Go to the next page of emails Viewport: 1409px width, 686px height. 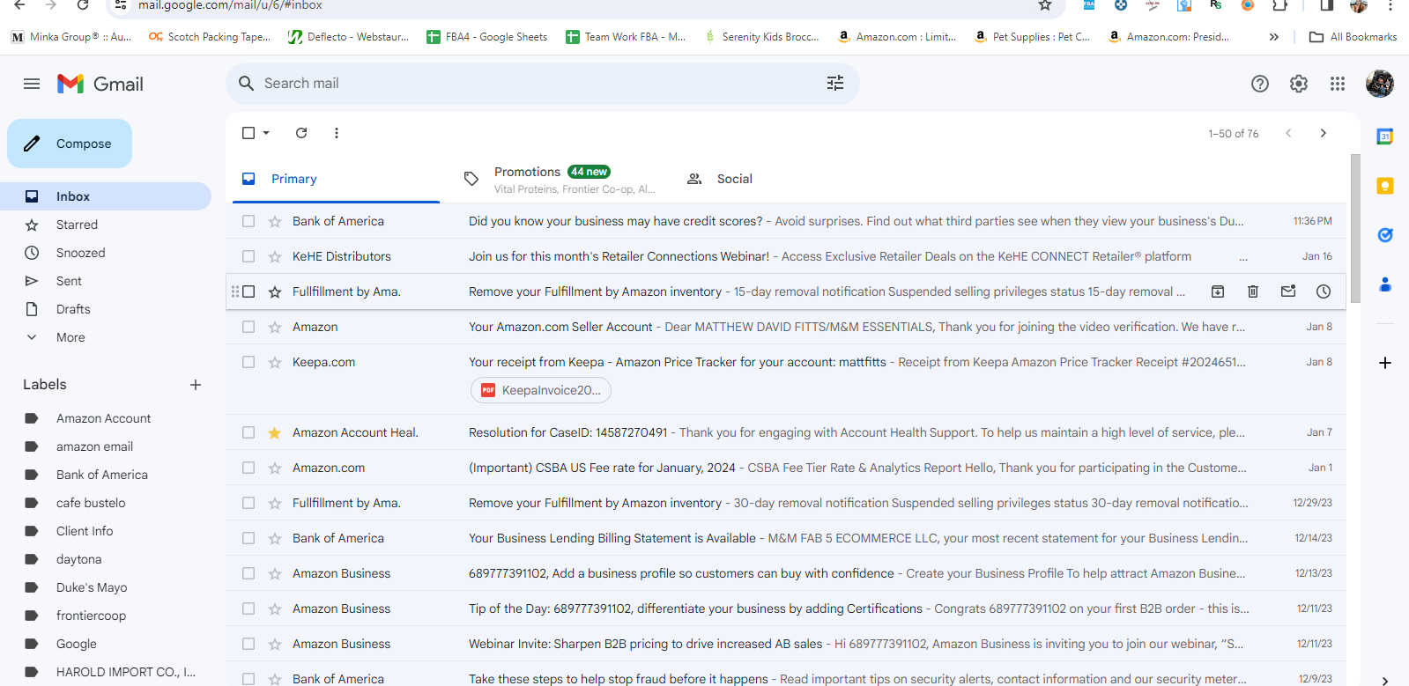tap(1323, 133)
